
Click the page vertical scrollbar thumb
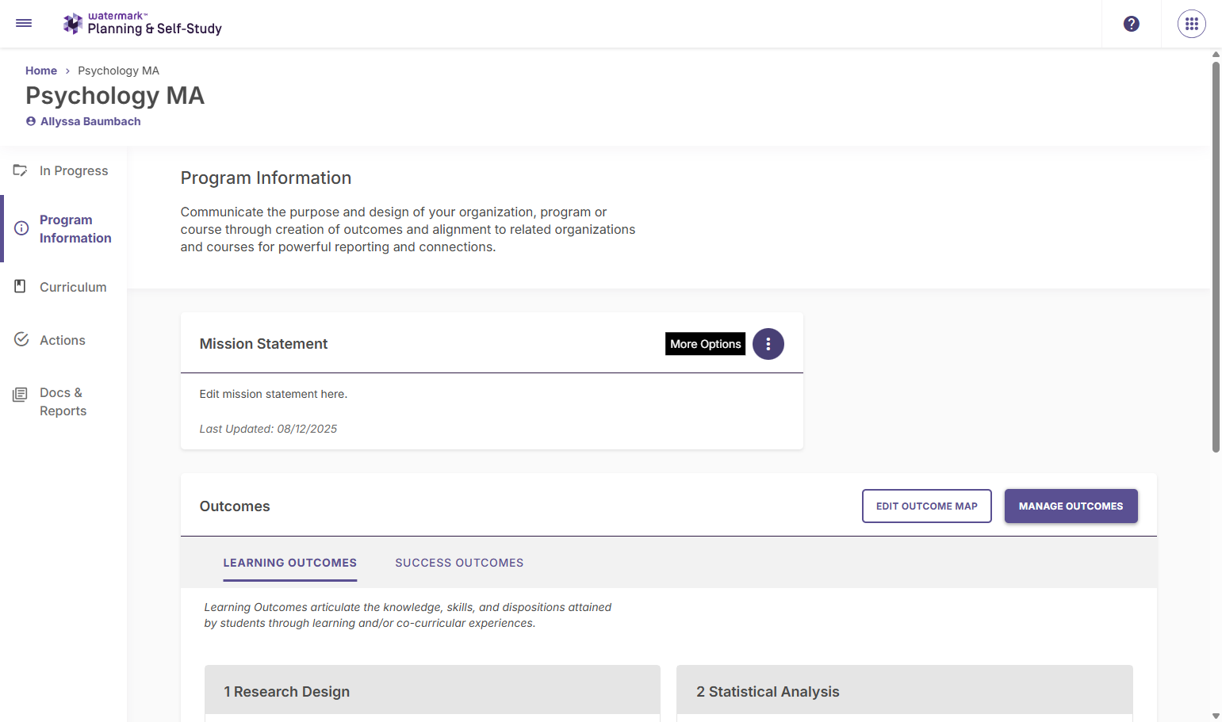(1216, 257)
